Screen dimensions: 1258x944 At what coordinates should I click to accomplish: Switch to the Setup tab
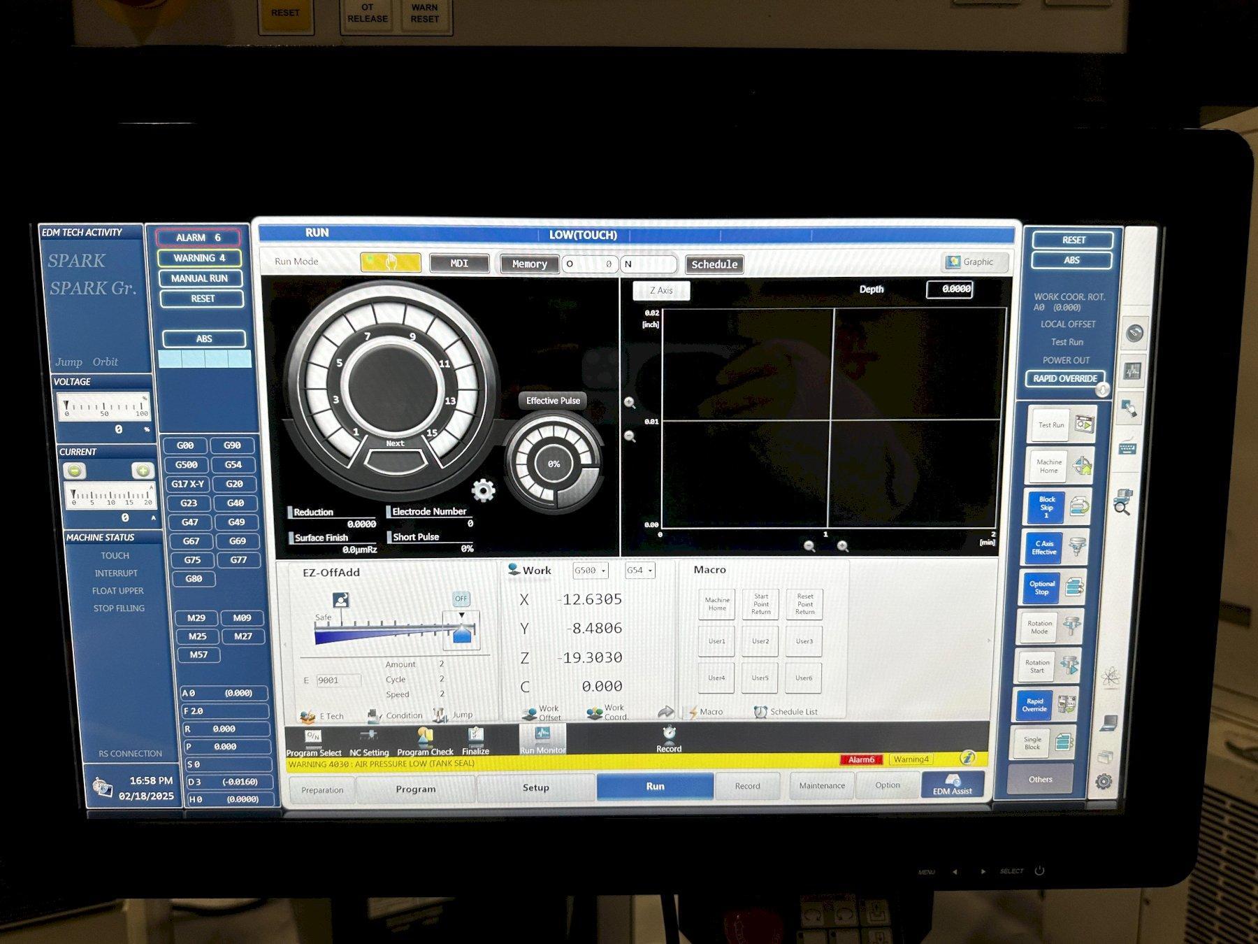pyautogui.click(x=536, y=787)
